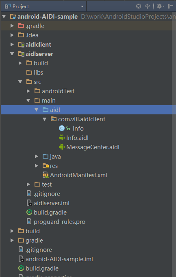Screen dimensions: 176x277
Task: Select AndroidManifest.xml in tree
Action: tap(78, 175)
